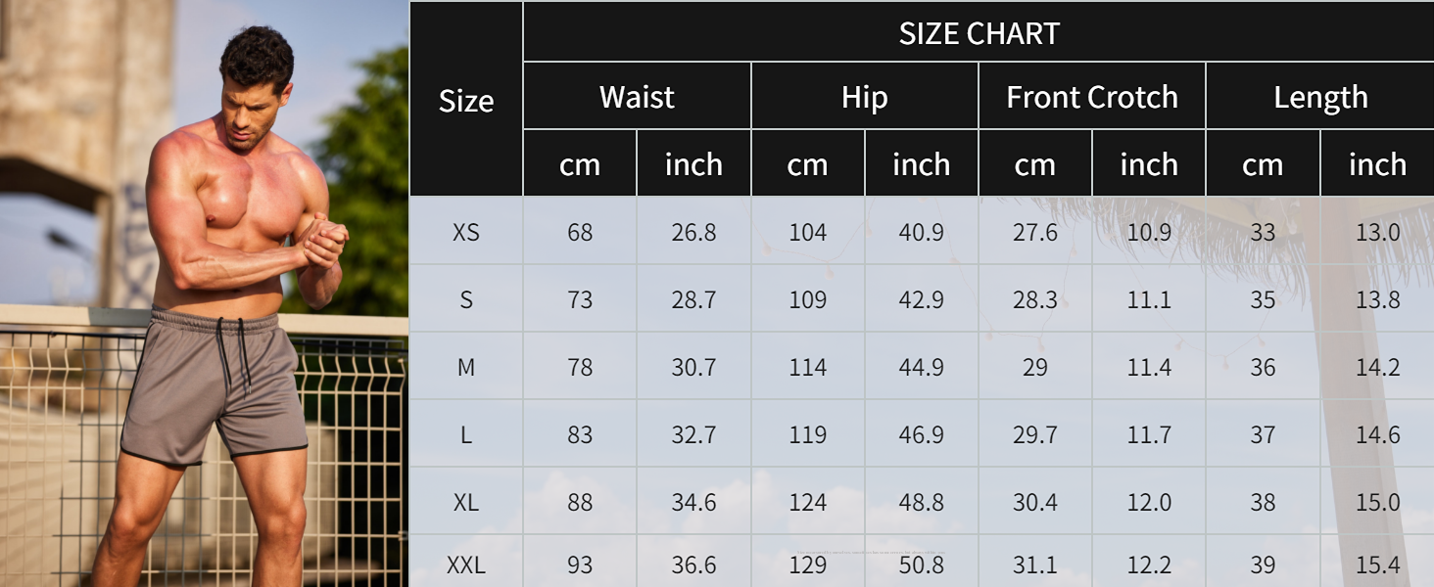
Task: Click the Front Crotch column header
Action: point(1092,97)
